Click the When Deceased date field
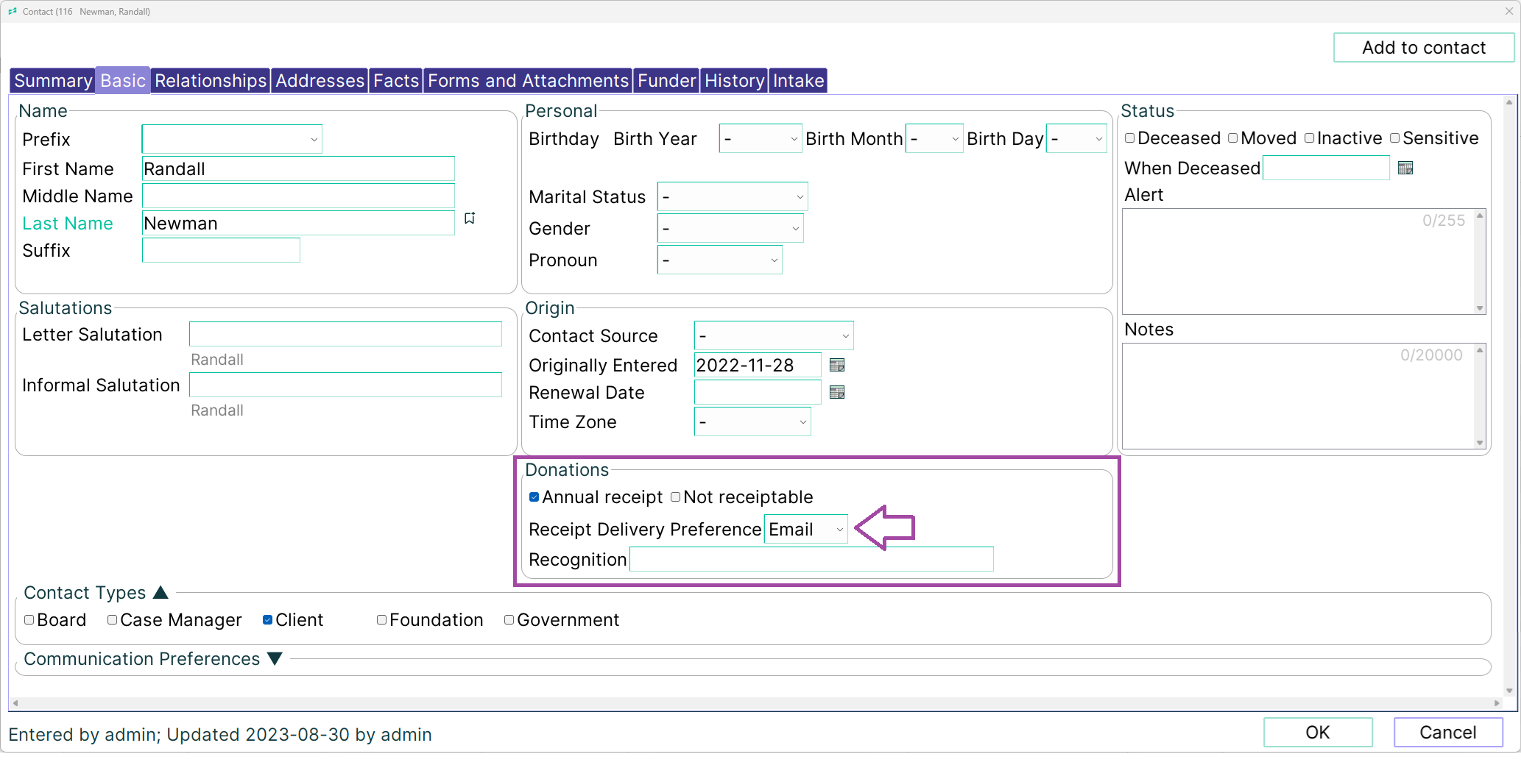Screen dimensions: 1521x779 click(1326, 168)
